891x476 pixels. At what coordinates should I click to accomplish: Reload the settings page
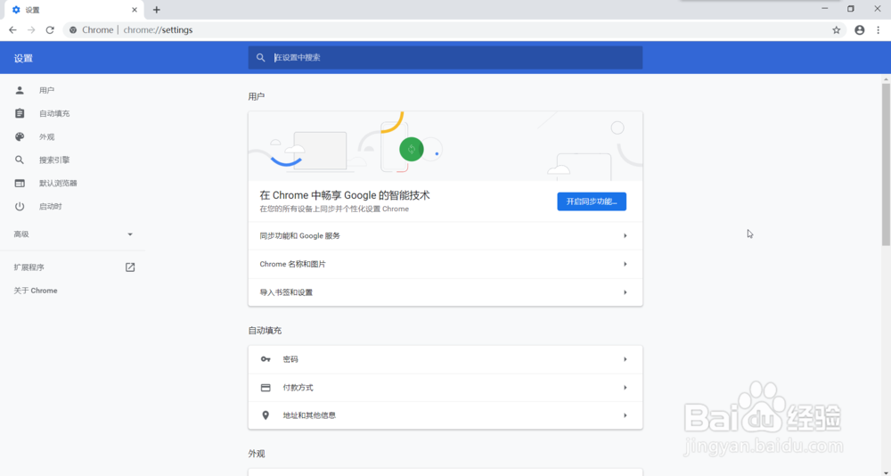tap(50, 30)
